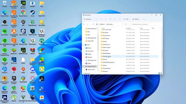This screenshot has width=186, height=104.
Task: Select the Oculus Home folder
Action: pos(105,36)
